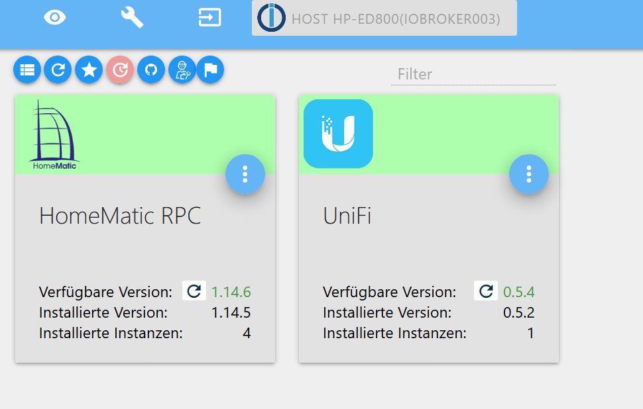The width and height of the screenshot is (643, 409).
Task: Open wrench settings in top bar
Action: click(132, 18)
